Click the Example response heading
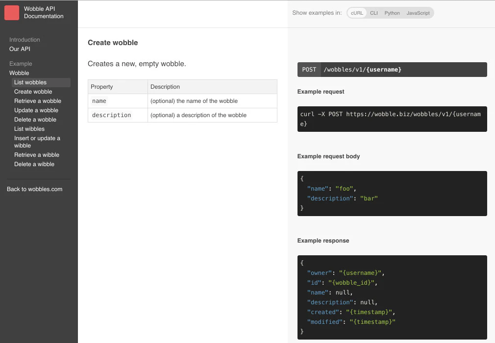Viewport: 495px width, 343px height. (323, 241)
